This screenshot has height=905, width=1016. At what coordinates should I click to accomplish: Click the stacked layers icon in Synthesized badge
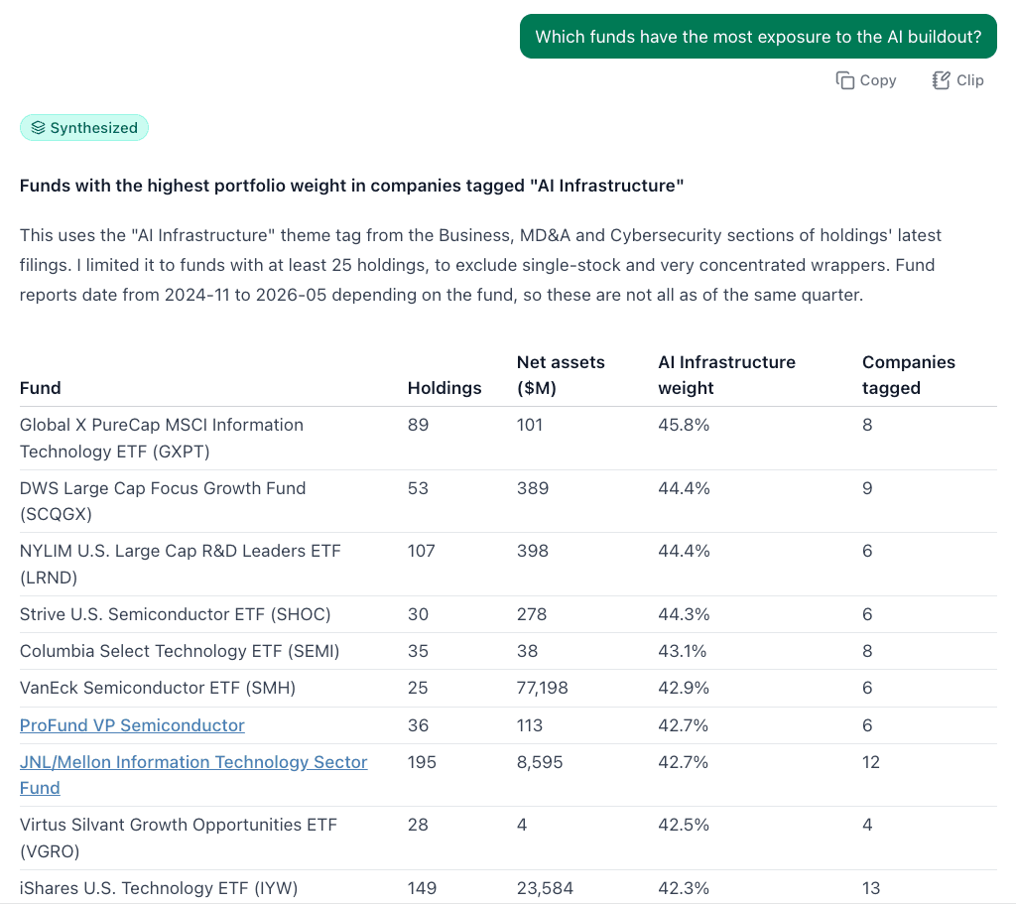[39, 128]
